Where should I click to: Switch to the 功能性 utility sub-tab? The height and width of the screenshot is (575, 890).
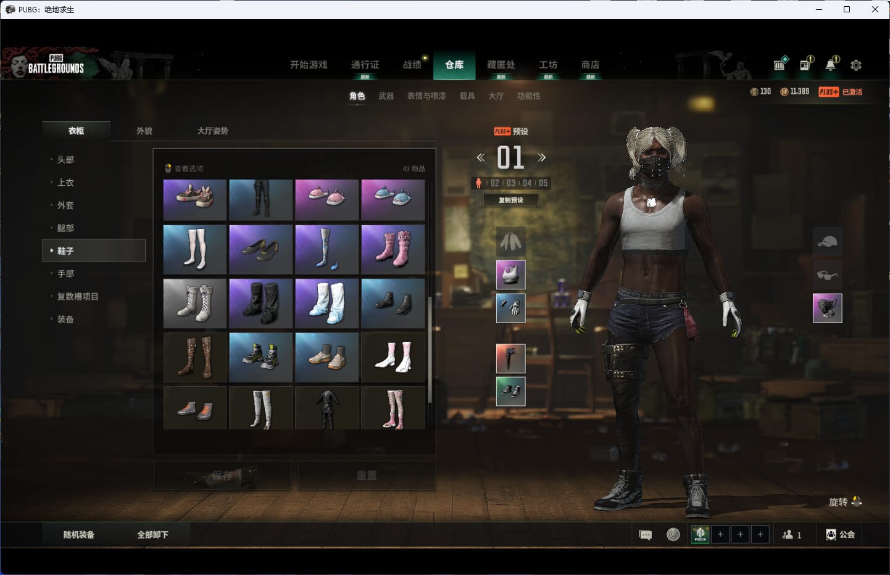click(x=529, y=96)
